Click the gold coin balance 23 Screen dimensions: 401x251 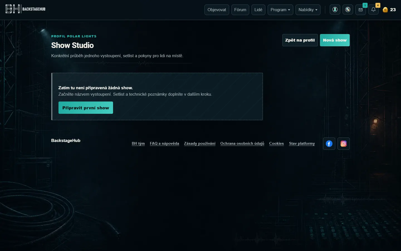[x=389, y=9]
